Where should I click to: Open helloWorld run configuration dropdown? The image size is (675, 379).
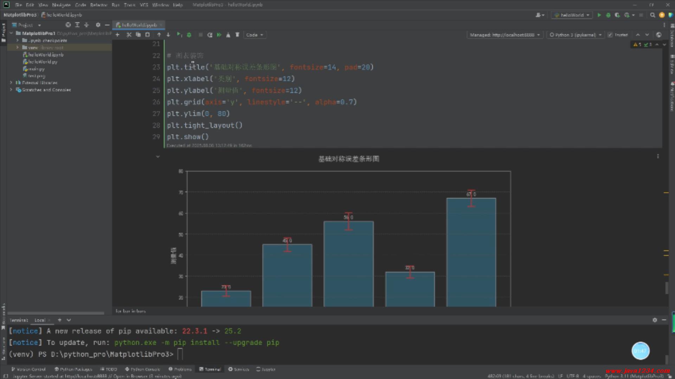pyautogui.click(x=572, y=15)
